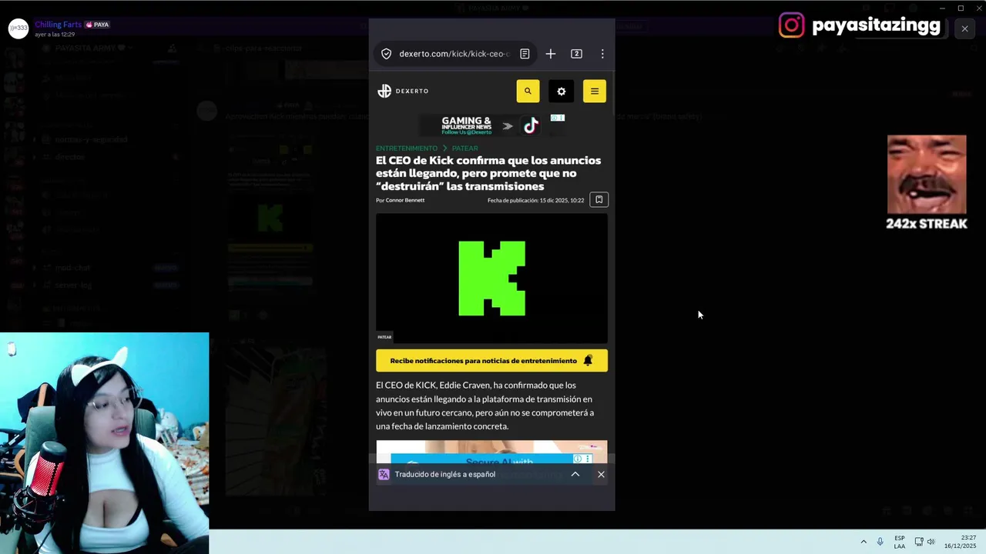Click the 242x STREAK label
This screenshot has width=986, height=554.
926,224
